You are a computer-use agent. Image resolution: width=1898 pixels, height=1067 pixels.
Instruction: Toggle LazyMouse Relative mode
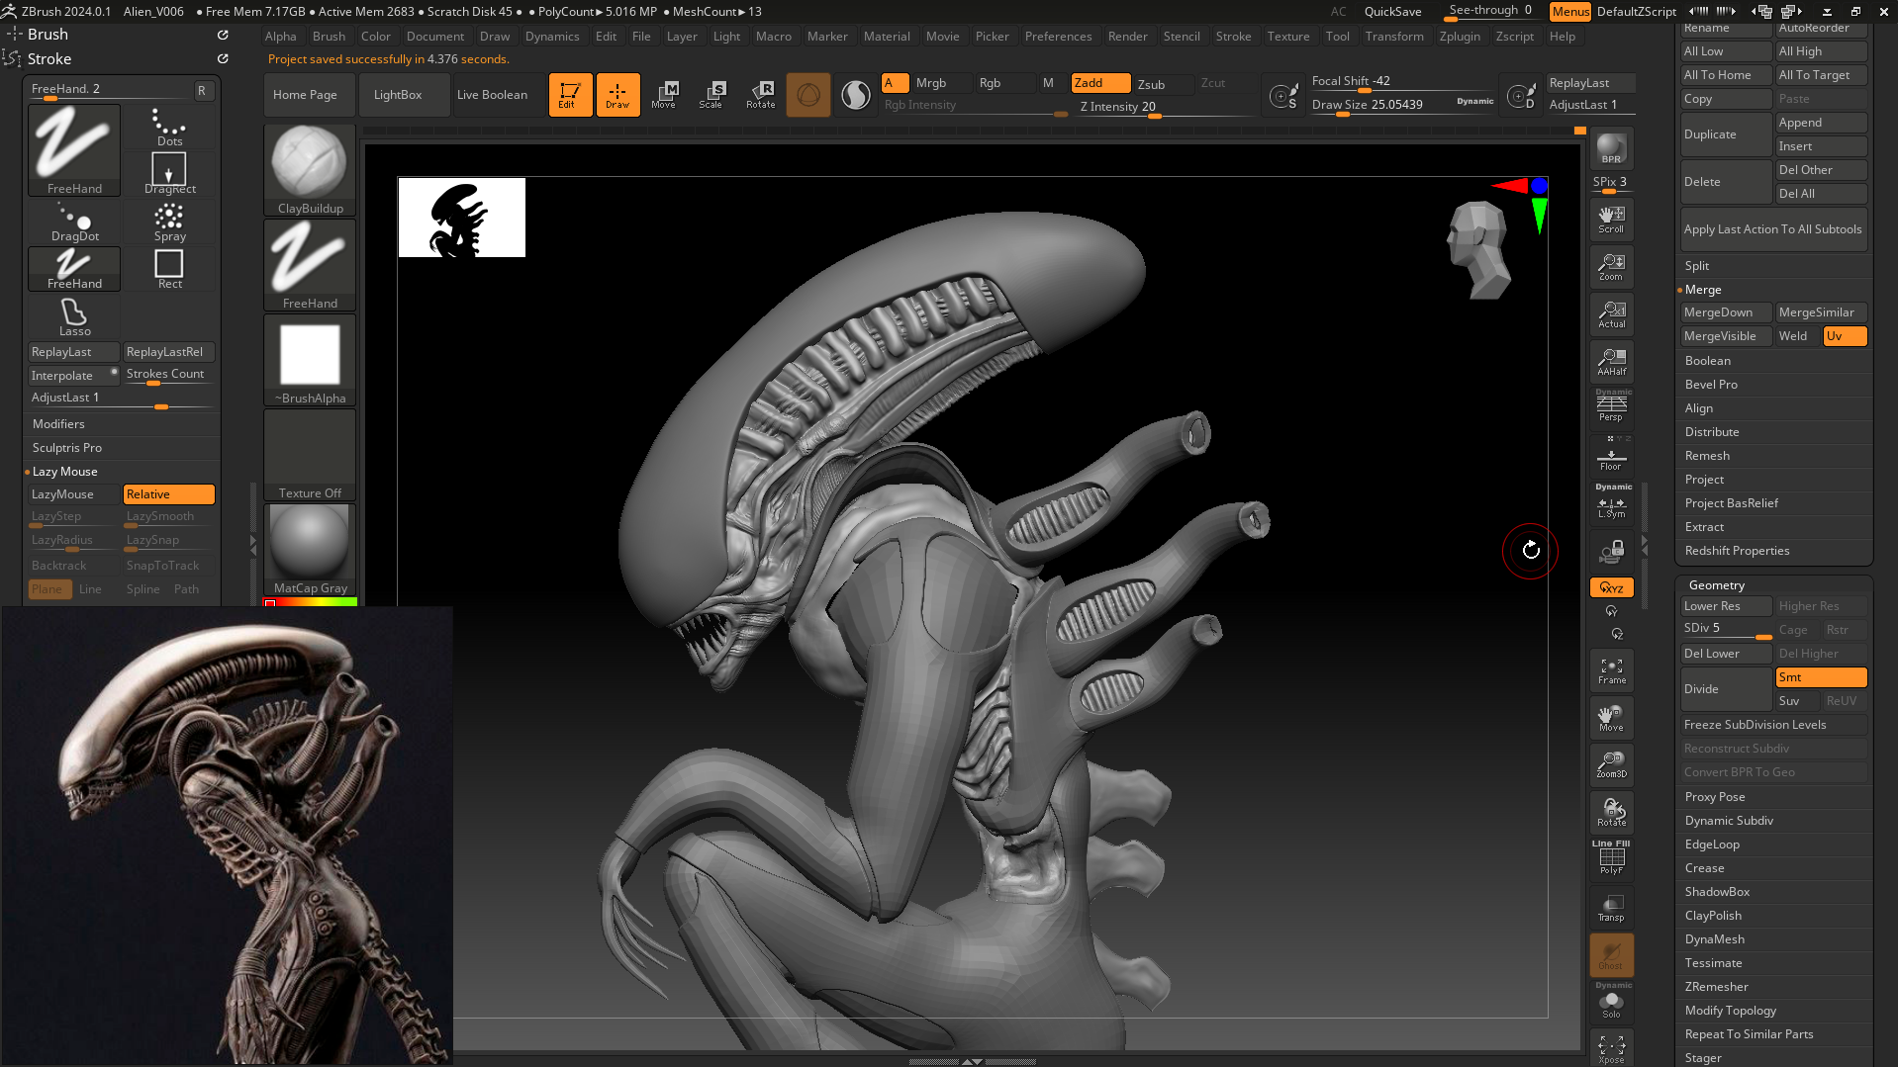pyautogui.click(x=168, y=494)
